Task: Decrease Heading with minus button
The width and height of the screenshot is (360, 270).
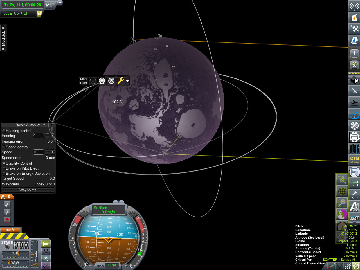Action: tap(47, 136)
